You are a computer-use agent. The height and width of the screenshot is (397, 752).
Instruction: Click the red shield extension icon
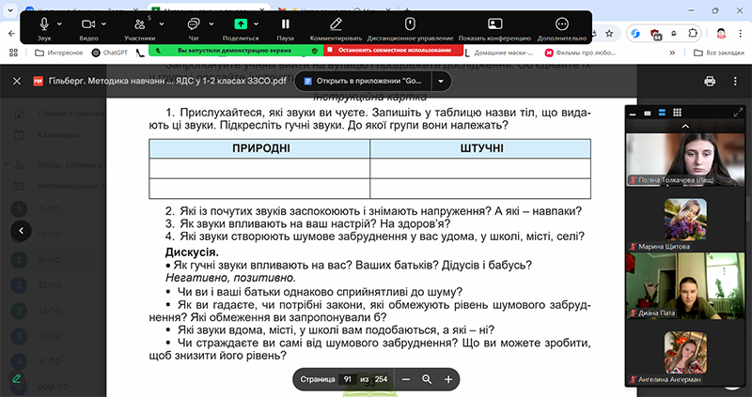pyautogui.click(x=655, y=34)
